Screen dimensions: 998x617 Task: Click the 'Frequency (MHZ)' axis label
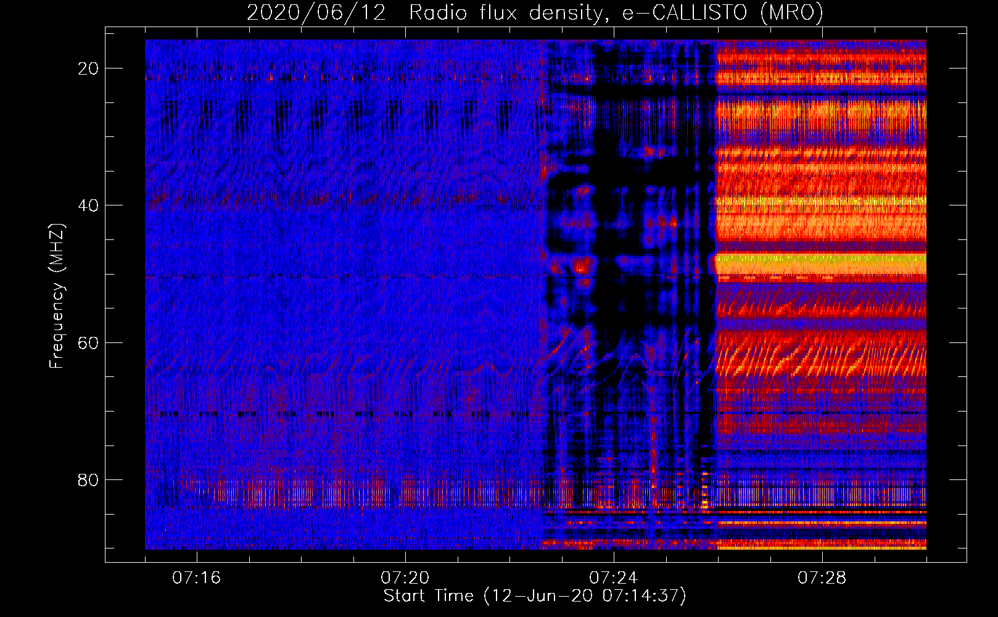pyautogui.click(x=57, y=296)
